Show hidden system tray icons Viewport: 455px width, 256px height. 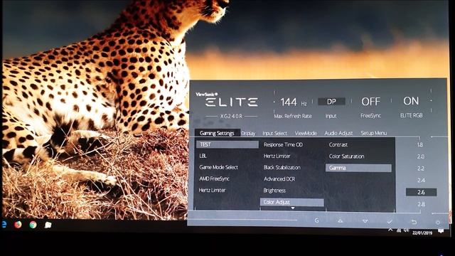tap(390, 230)
